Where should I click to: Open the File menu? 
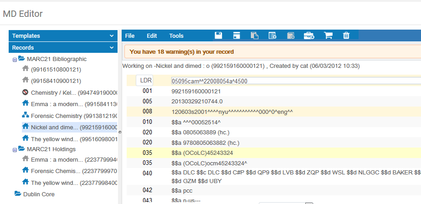(130, 36)
